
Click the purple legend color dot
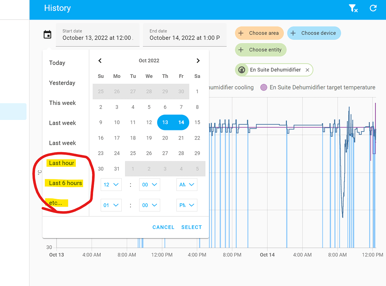[263, 87]
